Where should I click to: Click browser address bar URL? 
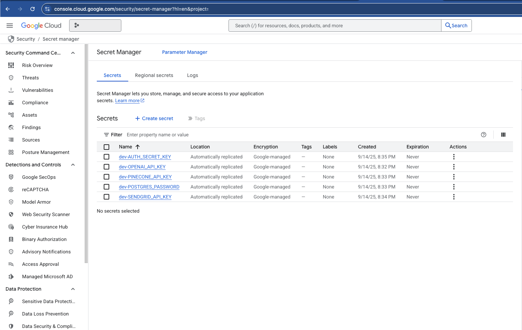[x=131, y=9]
